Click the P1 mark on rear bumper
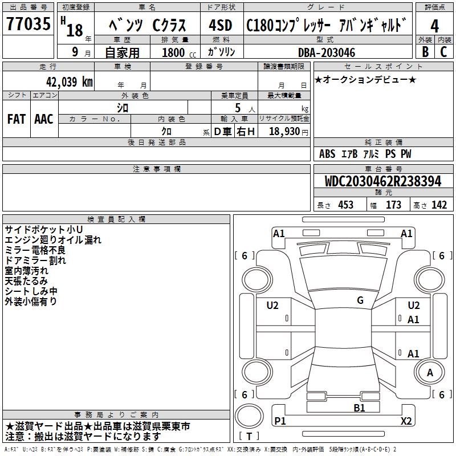This screenshot has height=456, width=456. (280, 421)
